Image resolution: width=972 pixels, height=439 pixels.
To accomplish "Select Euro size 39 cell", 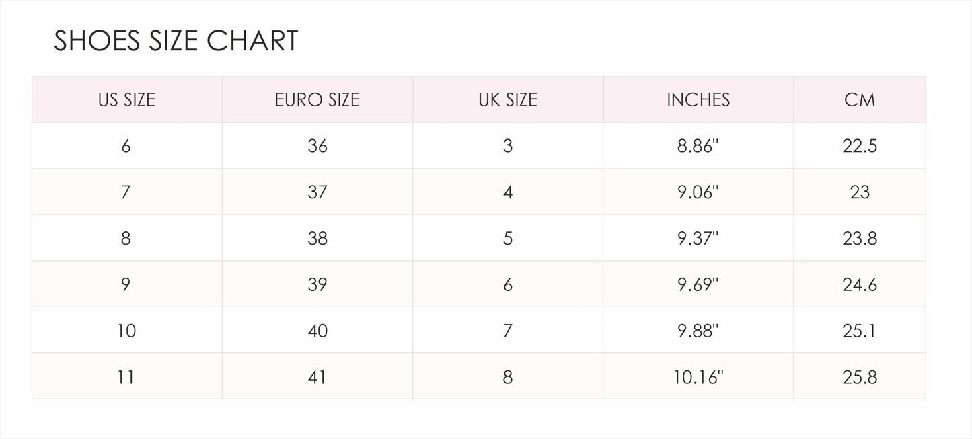I will [x=317, y=284].
